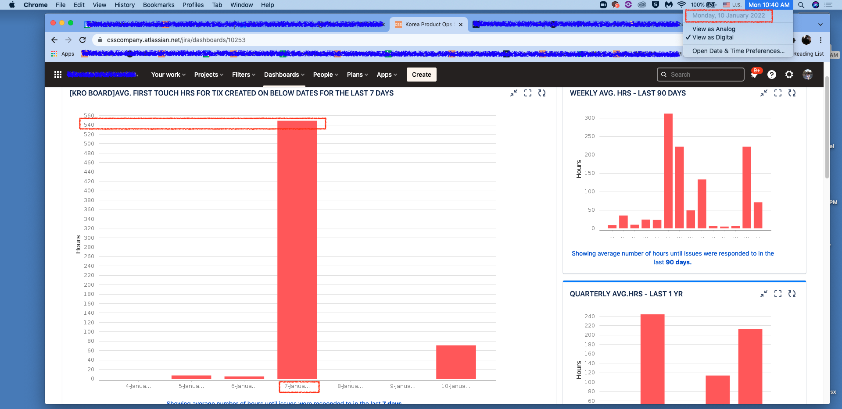The height and width of the screenshot is (409, 842).
Task: Switch to the Korea Product Ops tab
Action: (428, 25)
